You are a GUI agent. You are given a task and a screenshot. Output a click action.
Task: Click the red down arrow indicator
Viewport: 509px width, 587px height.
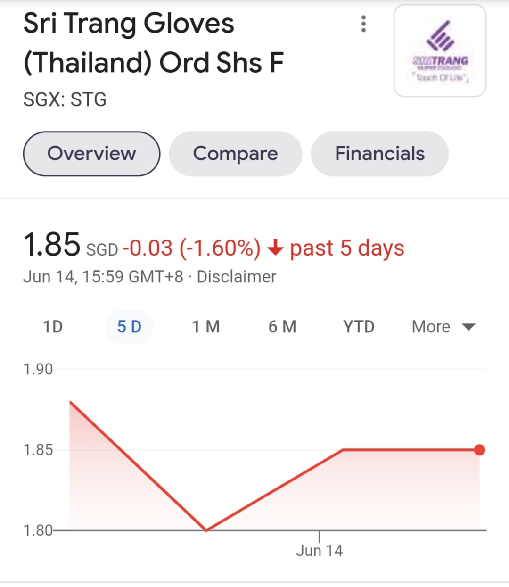tap(275, 248)
